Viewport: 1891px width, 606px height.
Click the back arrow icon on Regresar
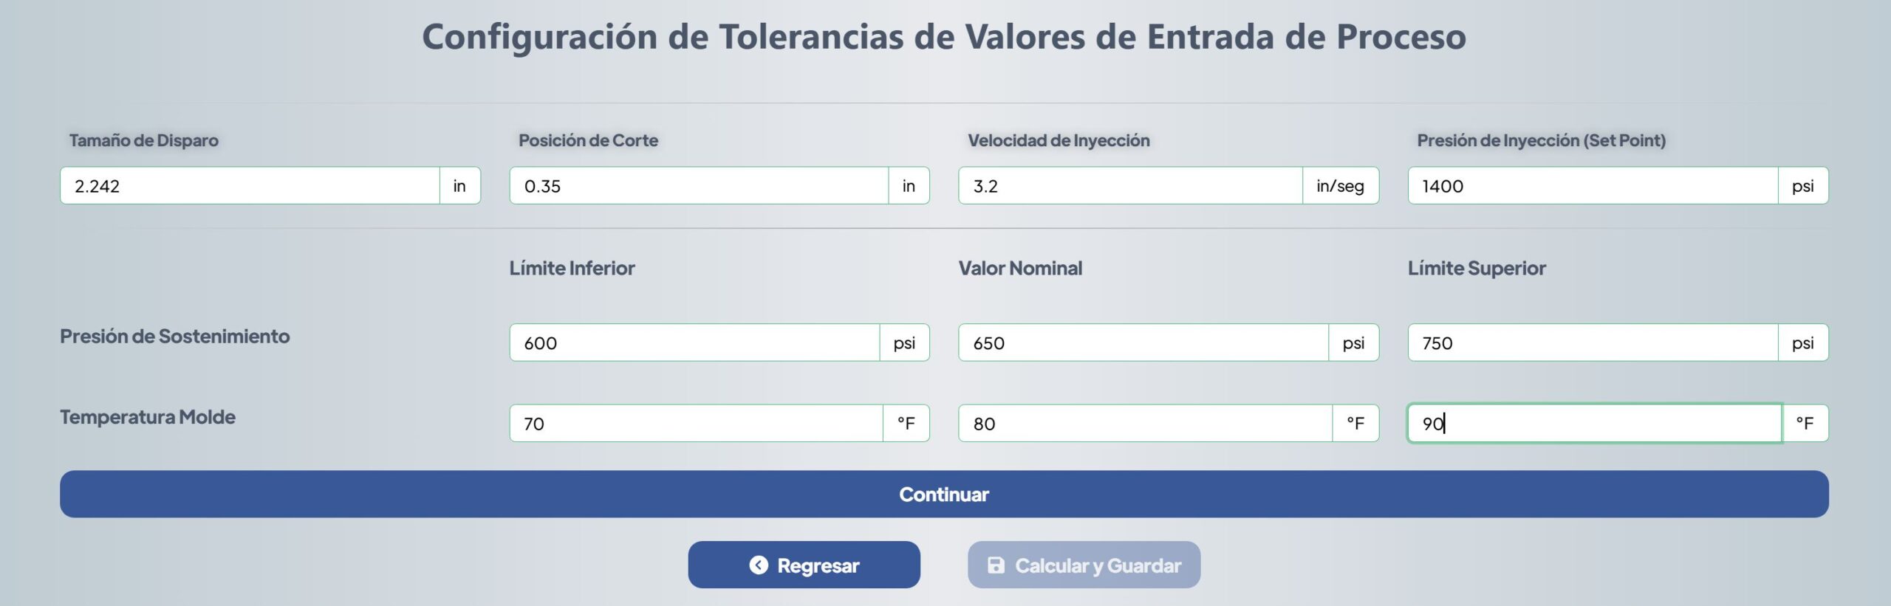coord(759,565)
